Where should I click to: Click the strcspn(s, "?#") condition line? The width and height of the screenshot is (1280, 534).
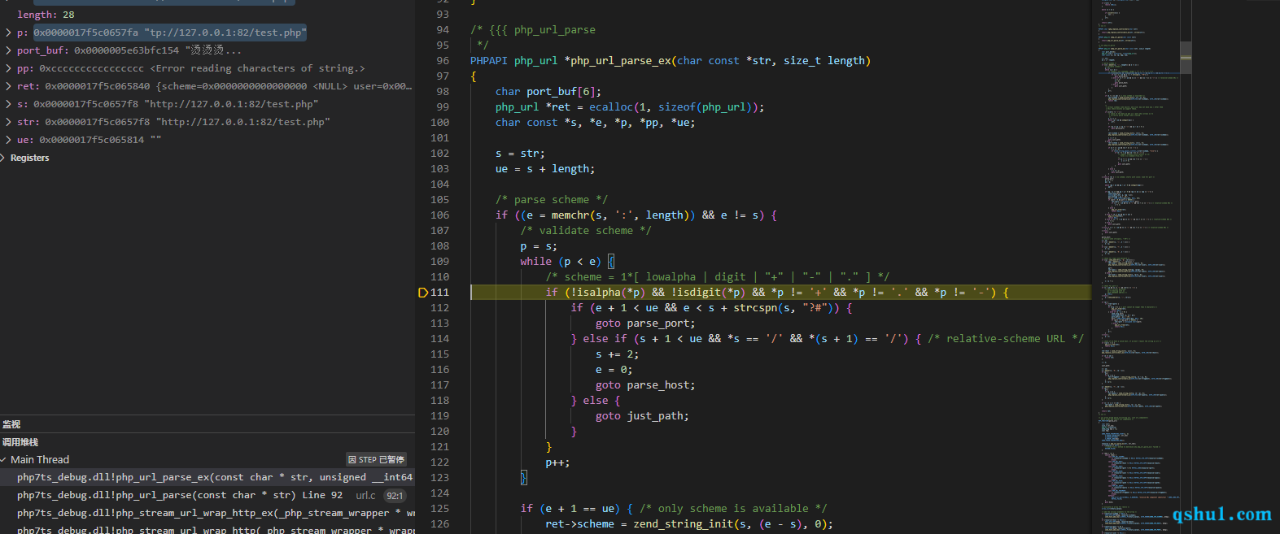[x=712, y=308]
